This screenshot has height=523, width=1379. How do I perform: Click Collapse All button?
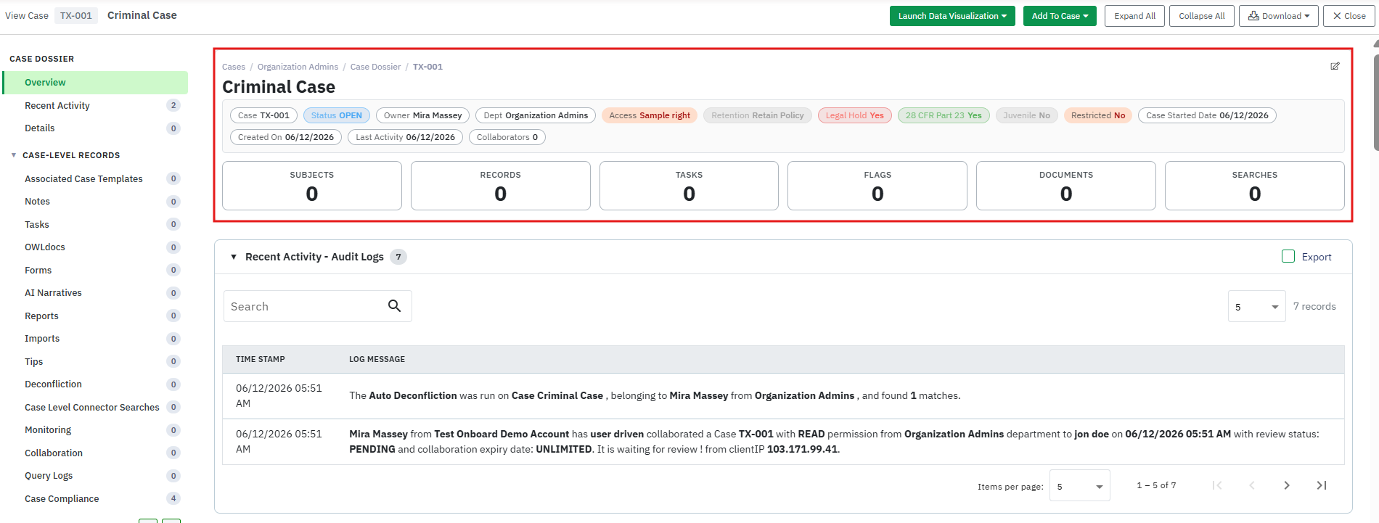(1202, 16)
